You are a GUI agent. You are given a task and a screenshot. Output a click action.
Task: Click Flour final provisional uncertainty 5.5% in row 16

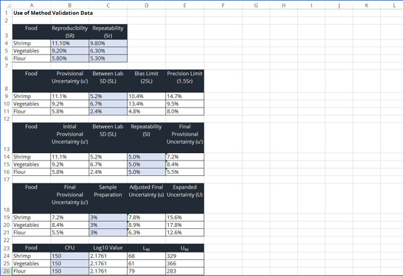tap(185, 172)
